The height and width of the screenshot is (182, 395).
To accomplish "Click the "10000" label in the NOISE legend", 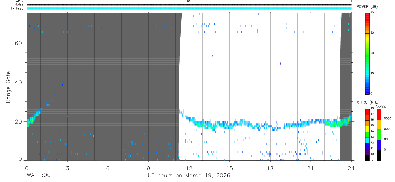I will pyautogui.click(x=387, y=118).
